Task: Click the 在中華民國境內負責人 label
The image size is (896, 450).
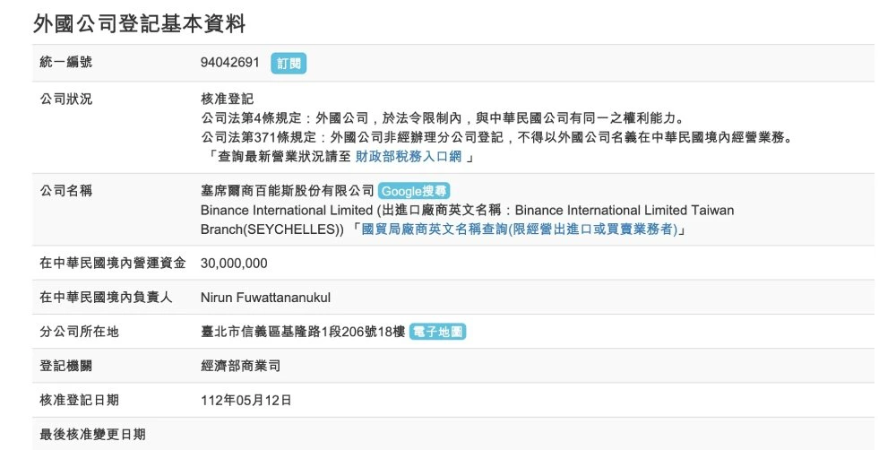Action: pyautogui.click(x=106, y=298)
